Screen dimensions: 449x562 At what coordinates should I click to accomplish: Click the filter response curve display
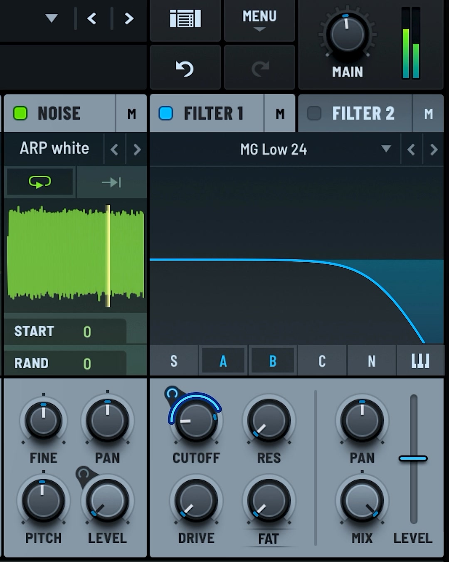pos(296,255)
